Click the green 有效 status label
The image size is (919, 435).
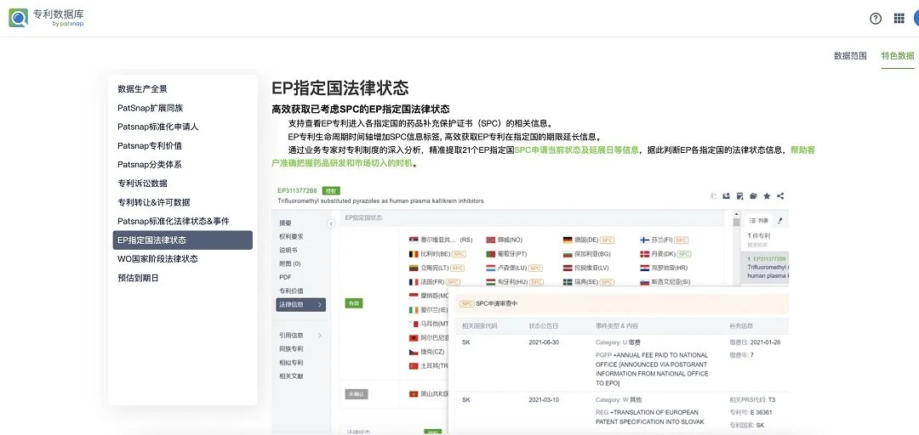[354, 303]
